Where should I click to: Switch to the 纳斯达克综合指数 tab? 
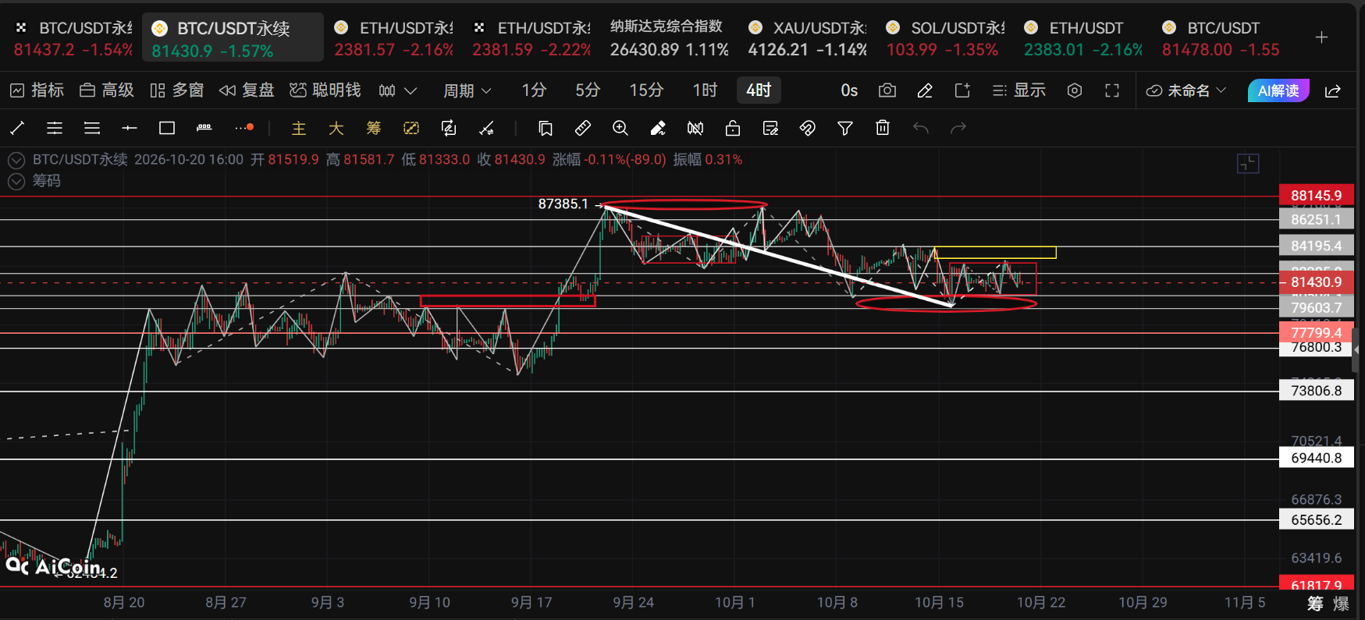coord(669,37)
